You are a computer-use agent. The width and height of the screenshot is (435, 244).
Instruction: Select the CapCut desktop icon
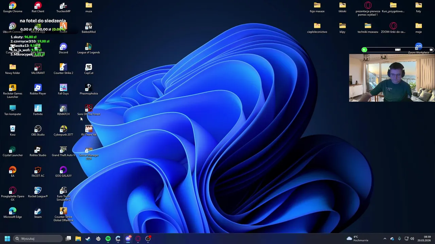(89, 69)
